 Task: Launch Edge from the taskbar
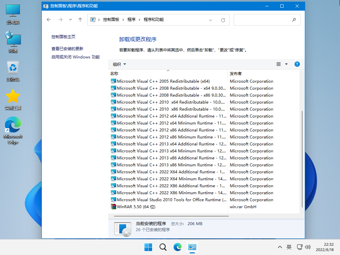(178, 247)
